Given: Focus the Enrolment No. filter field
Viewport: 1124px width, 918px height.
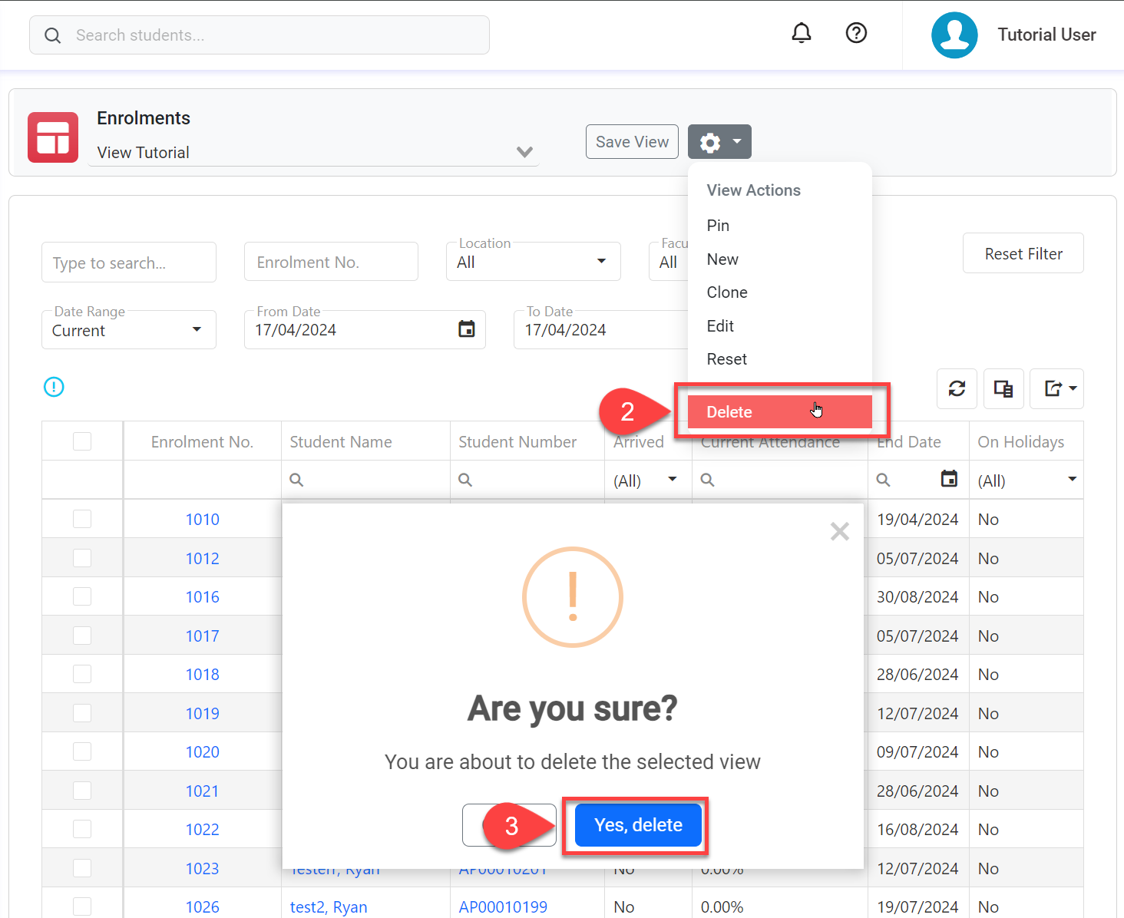Looking at the screenshot, I should [x=331, y=263].
